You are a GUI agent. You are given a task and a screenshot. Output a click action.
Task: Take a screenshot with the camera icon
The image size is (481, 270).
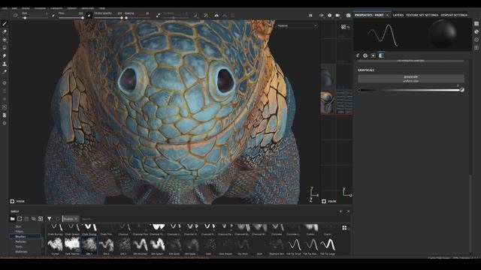[349, 15]
